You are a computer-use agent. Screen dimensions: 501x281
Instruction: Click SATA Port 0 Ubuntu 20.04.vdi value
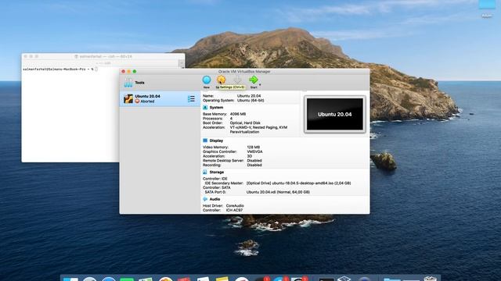[x=278, y=192]
